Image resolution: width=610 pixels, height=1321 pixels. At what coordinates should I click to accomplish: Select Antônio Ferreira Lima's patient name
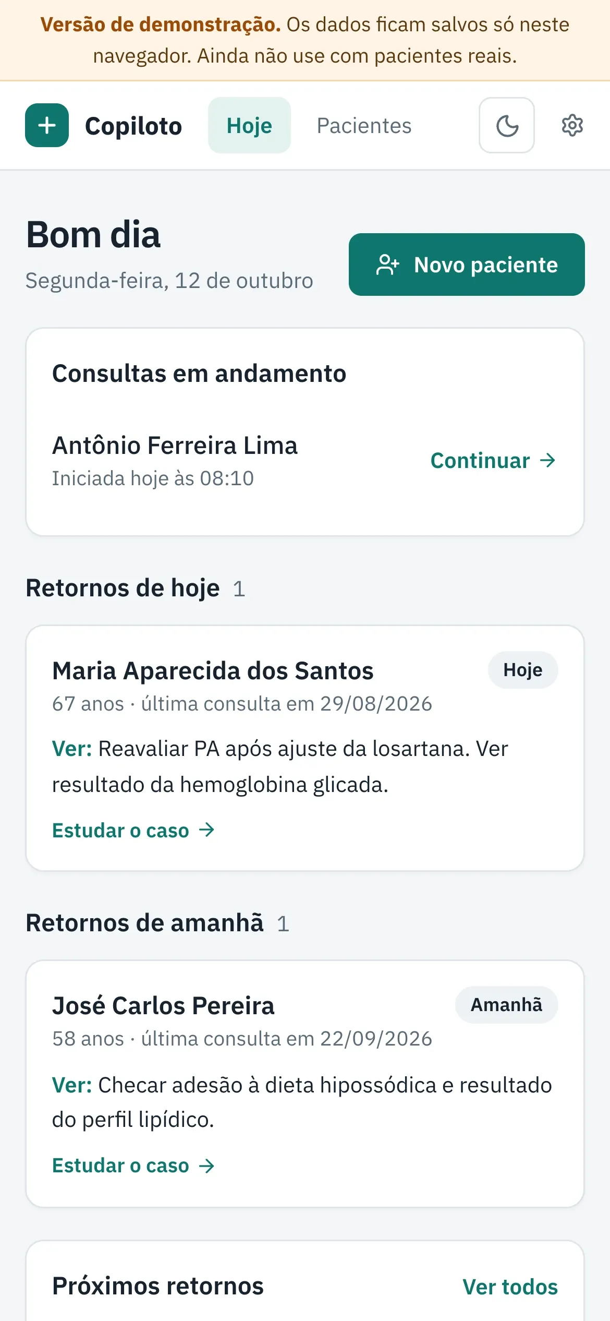[x=175, y=446]
